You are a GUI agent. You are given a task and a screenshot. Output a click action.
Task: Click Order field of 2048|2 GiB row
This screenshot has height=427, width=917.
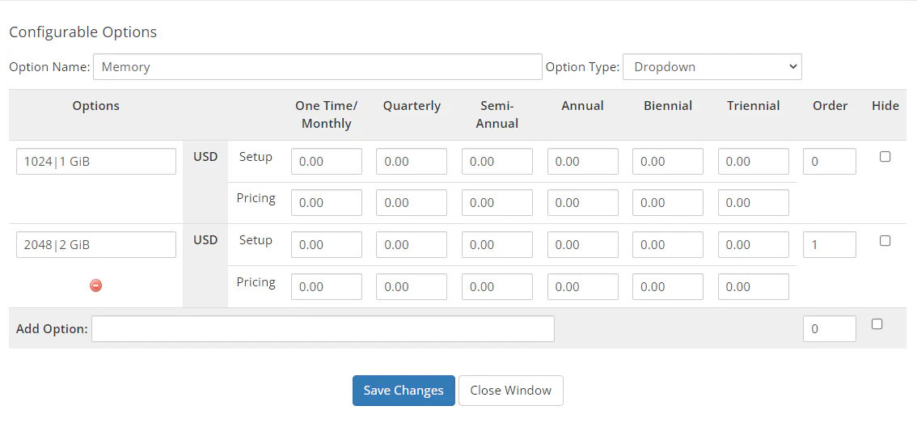point(830,245)
